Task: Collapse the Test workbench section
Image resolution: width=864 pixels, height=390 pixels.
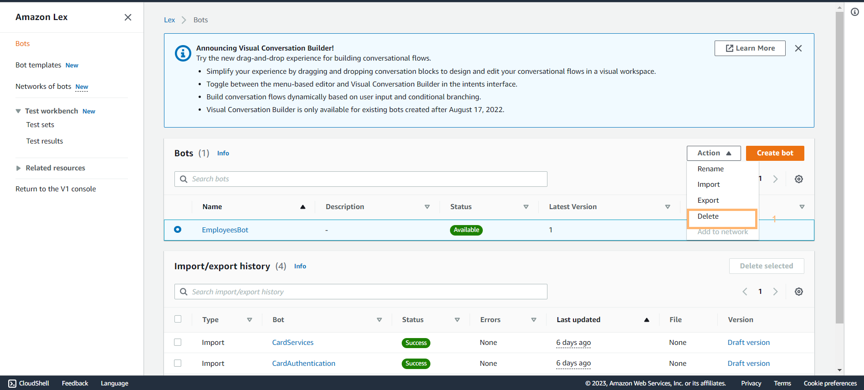Action: pyautogui.click(x=18, y=111)
